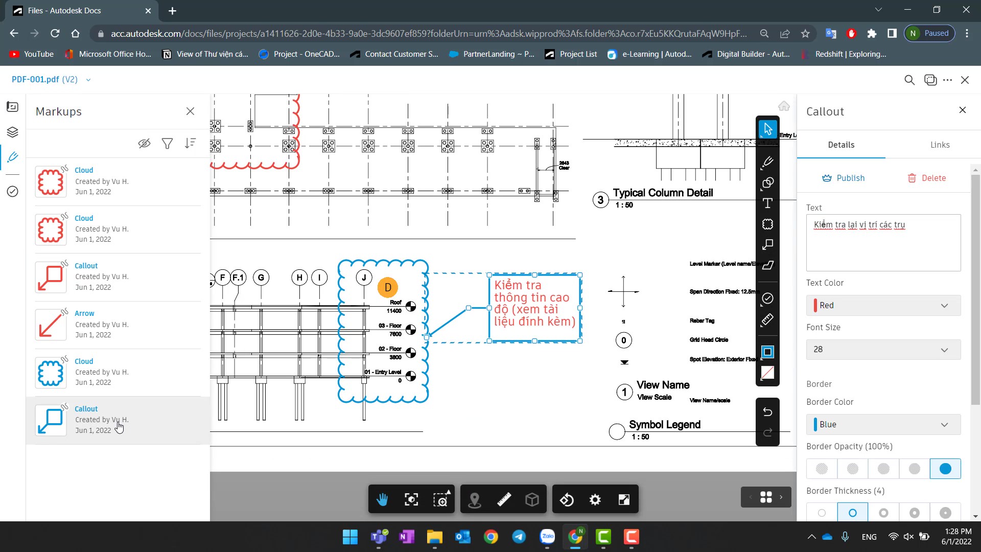Select the Text markup tool
This screenshot has height=552, width=981.
(767, 203)
